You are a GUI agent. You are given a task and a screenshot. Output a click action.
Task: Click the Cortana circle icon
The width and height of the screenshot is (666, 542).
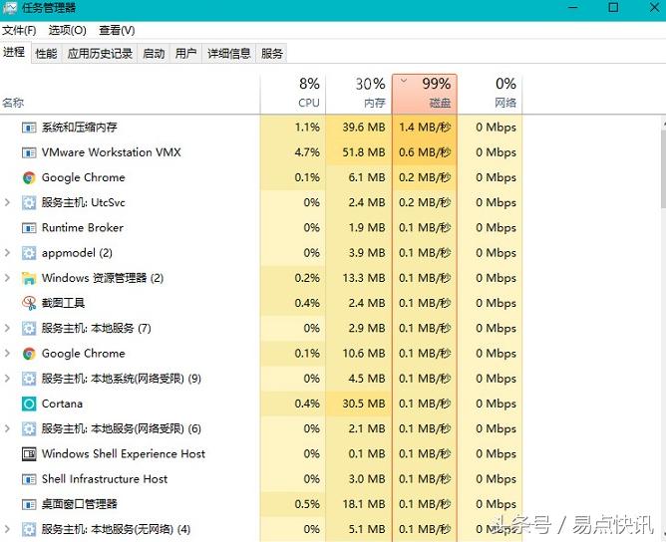(x=29, y=404)
